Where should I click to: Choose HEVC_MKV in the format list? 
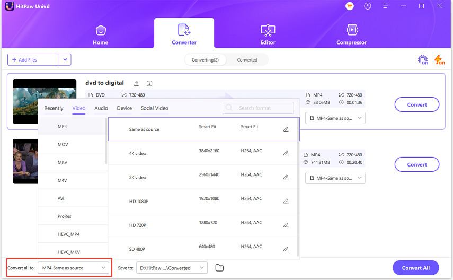(x=72, y=251)
